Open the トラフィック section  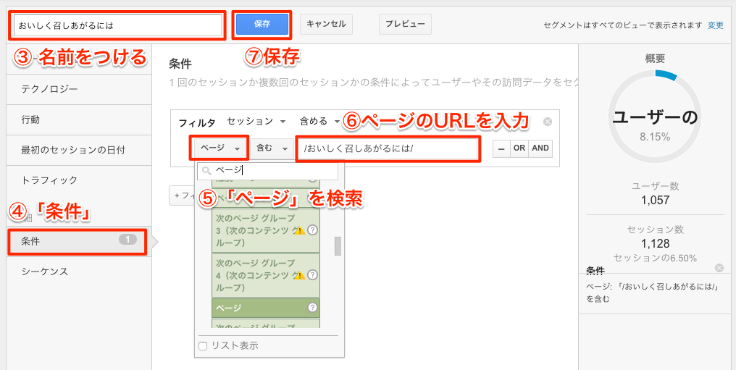(79, 180)
